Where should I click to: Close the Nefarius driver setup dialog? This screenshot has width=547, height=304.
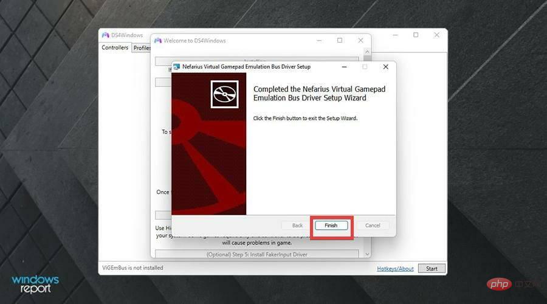pyautogui.click(x=385, y=66)
